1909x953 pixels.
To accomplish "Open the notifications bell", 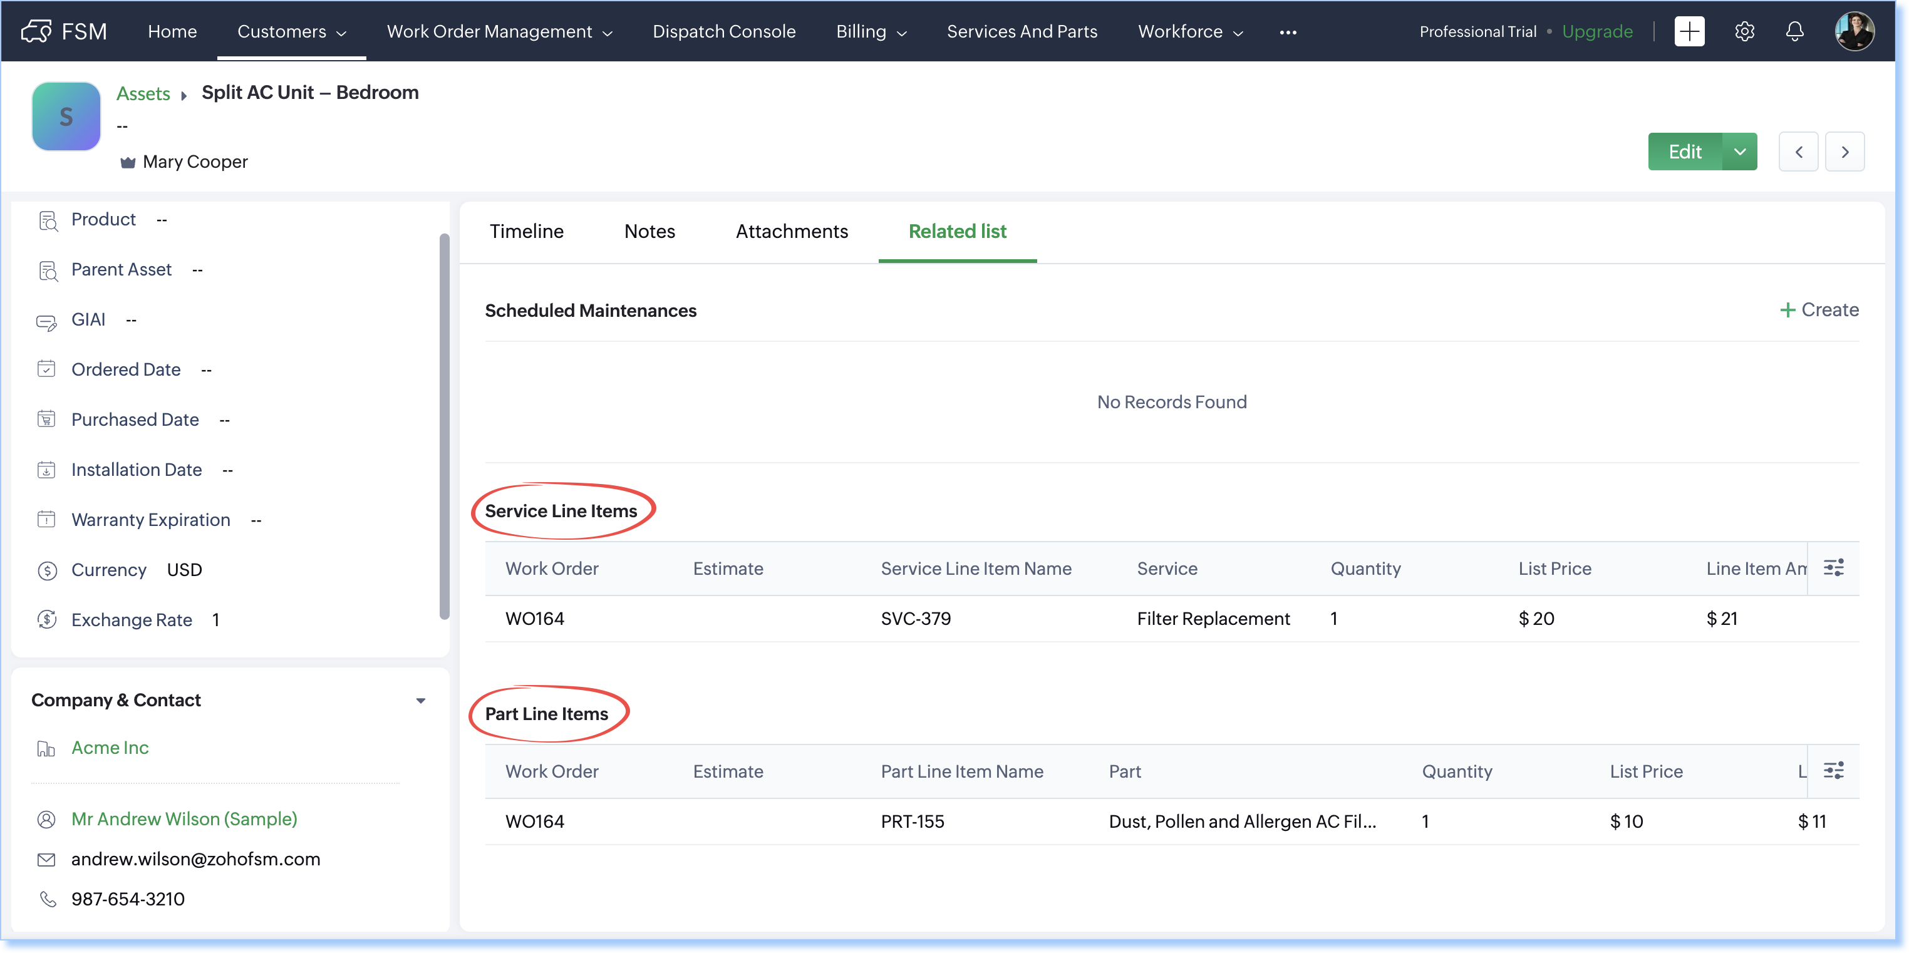I will pyautogui.click(x=1794, y=31).
